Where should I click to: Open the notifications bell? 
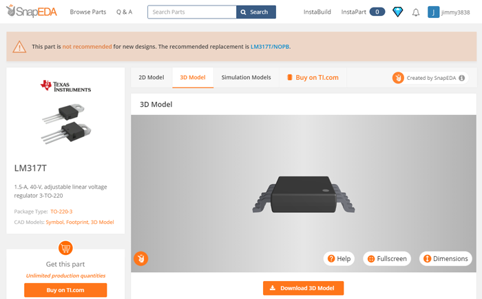(x=416, y=12)
